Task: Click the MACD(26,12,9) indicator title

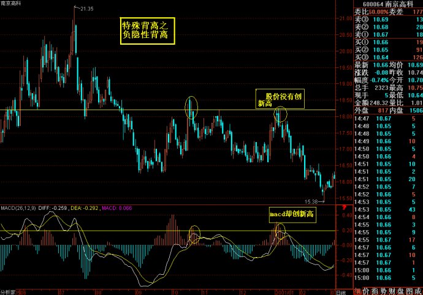Action: [x=18, y=208]
